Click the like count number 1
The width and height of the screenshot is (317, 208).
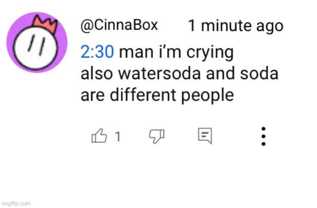tap(118, 137)
